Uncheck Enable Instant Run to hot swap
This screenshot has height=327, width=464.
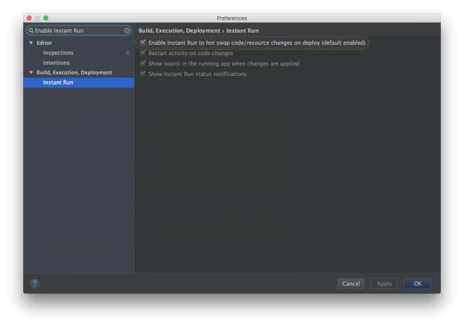pos(143,43)
